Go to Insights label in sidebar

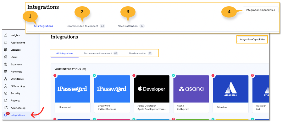point(15,35)
